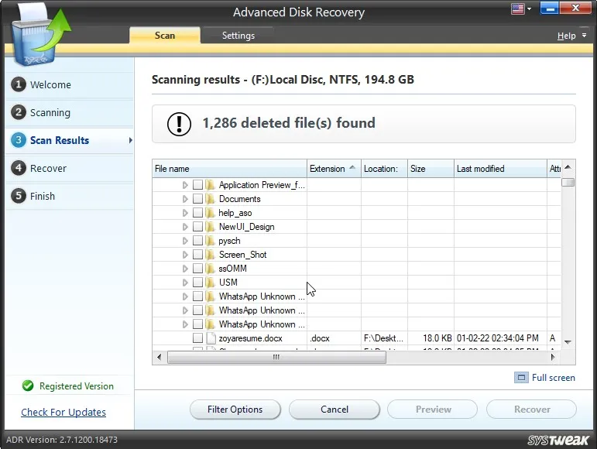597x449 pixels.
Task: Click the step 4 Recover number icon
Action: click(19, 168)
